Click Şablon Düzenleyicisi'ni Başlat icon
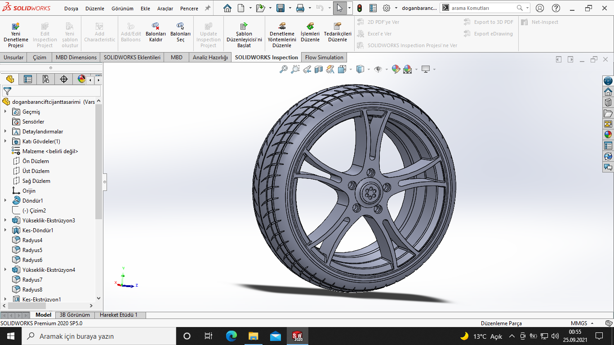This screenshot has width=614, height=345. 244,27
